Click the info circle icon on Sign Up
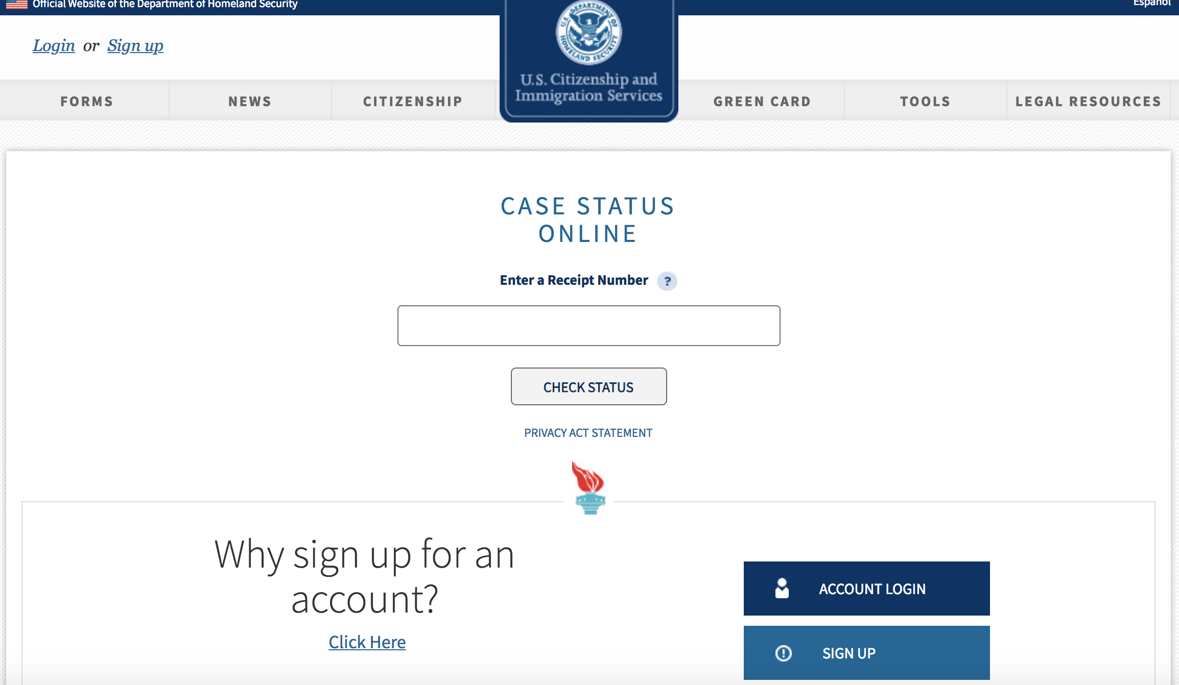The height and width of the screenshot is (685, 1179). point(781,653)
